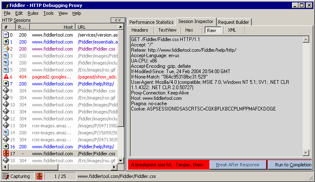The width and height of the screenshot is (315, 182).
Task: Click the Referer header line in raw view
Action: [184, 50]
